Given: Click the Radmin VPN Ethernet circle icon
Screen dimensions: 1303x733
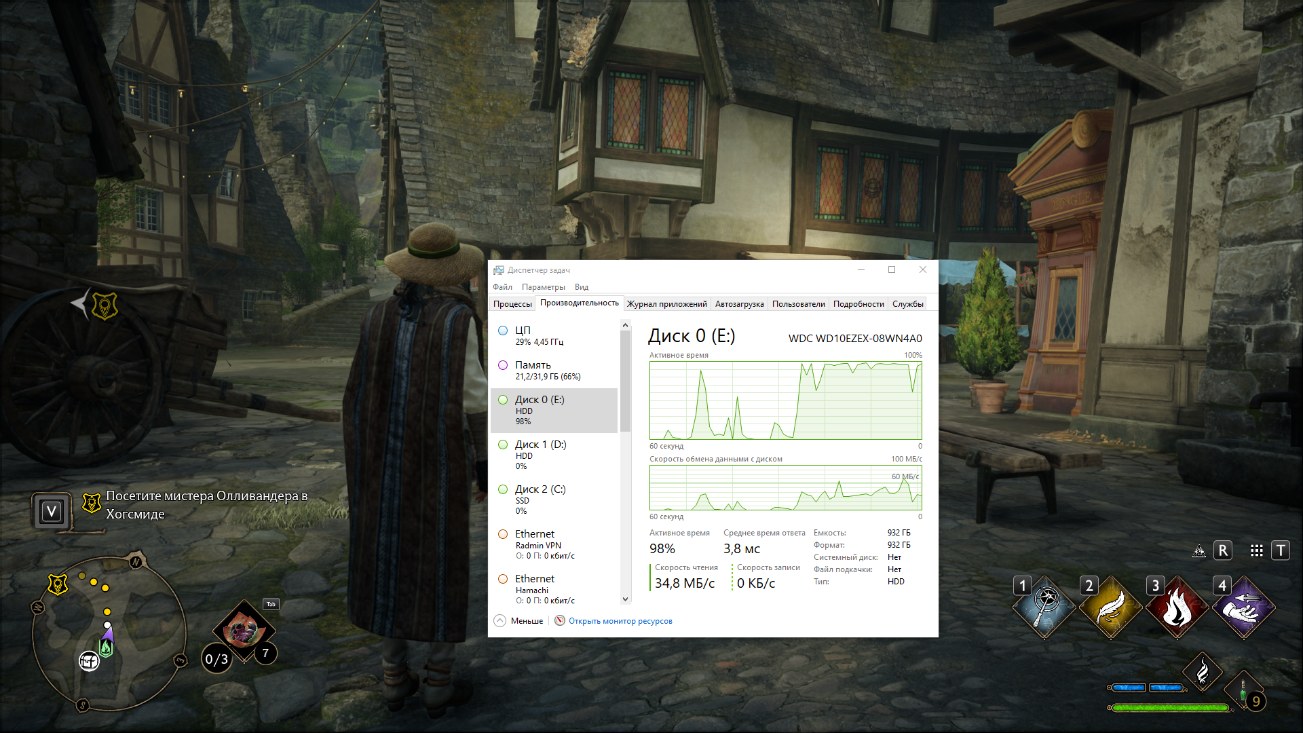Looking at the screenshot, I should pos(503,534).
